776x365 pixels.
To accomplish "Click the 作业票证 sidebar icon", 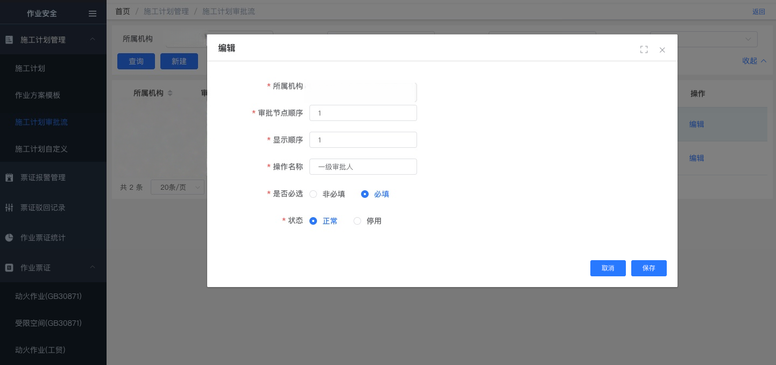I will (x=9, y=268).
